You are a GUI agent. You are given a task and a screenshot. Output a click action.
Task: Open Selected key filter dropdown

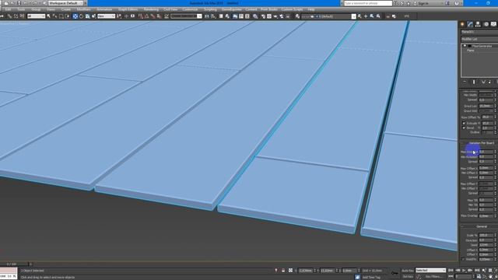point(430,271)
